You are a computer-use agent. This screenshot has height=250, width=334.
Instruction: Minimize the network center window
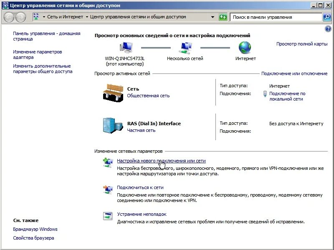[314, 5]
